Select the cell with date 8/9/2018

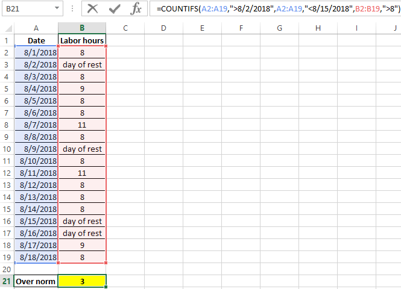click(x=36, y=149)
